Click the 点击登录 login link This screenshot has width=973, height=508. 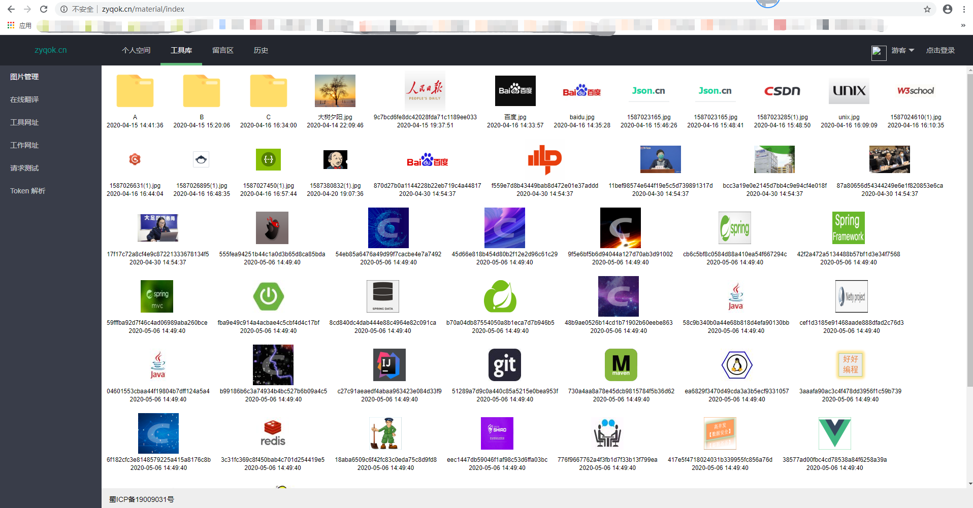pyautogui.click(x=940, y=50)
